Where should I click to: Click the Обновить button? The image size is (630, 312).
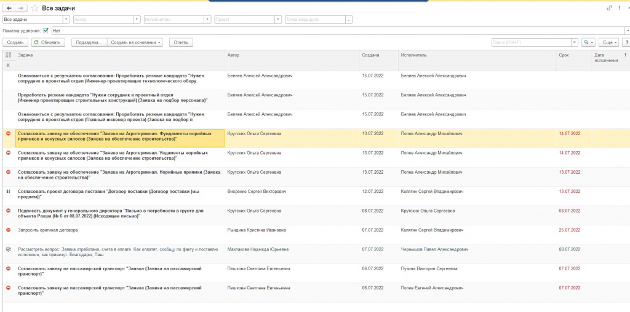pyautogui.click(x=48, y=42)
